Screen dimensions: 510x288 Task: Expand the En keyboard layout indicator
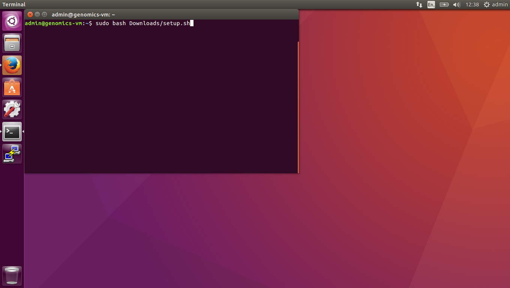click(431, 4)
